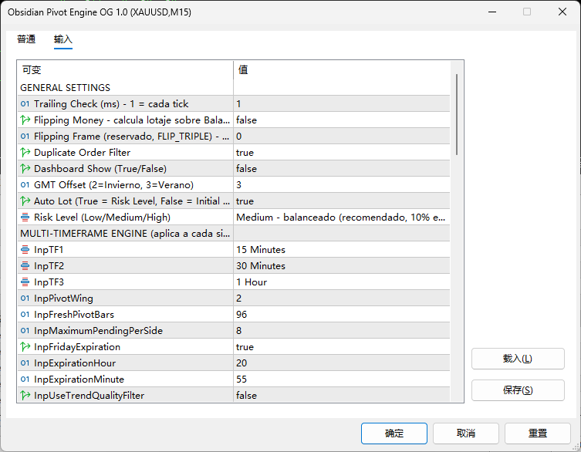The width and height of the screenshot is (581, 452).
Task: Click the boolean icon beside Dashboard Show
Action: tap(25, 169)
